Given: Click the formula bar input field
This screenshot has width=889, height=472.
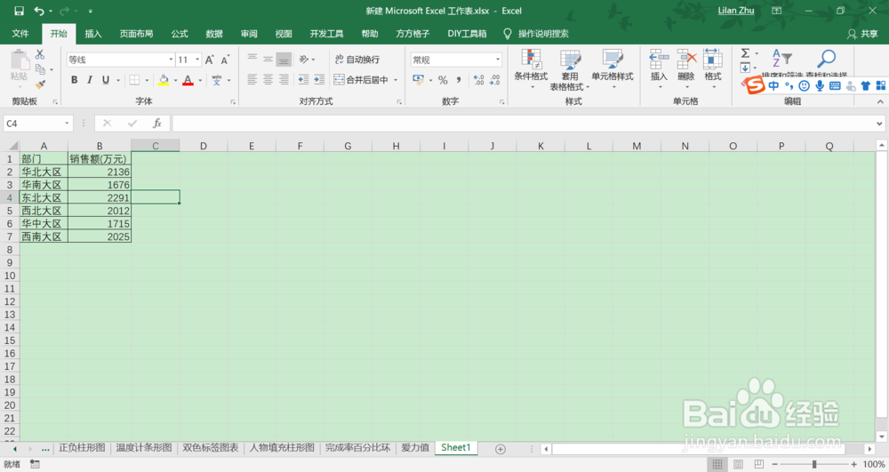Looking at the screenshot, I should click(x=522, y=123).
